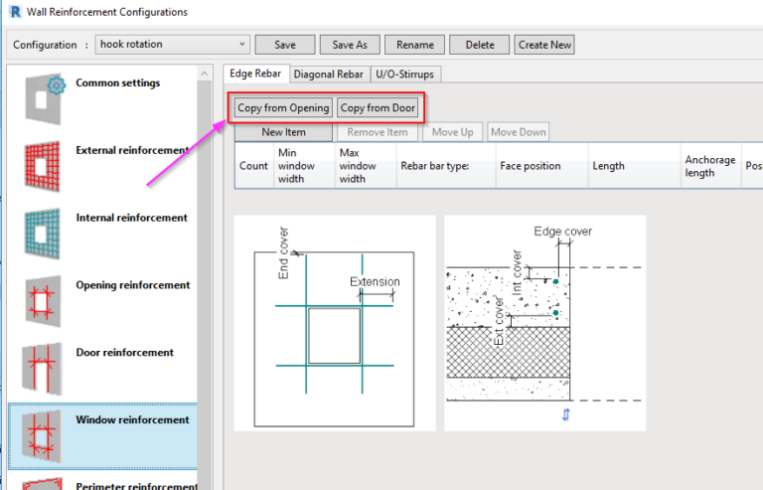Click the Door reinforcement icon
The width and height of the screenshot is (763, 490).
[43, 369]
